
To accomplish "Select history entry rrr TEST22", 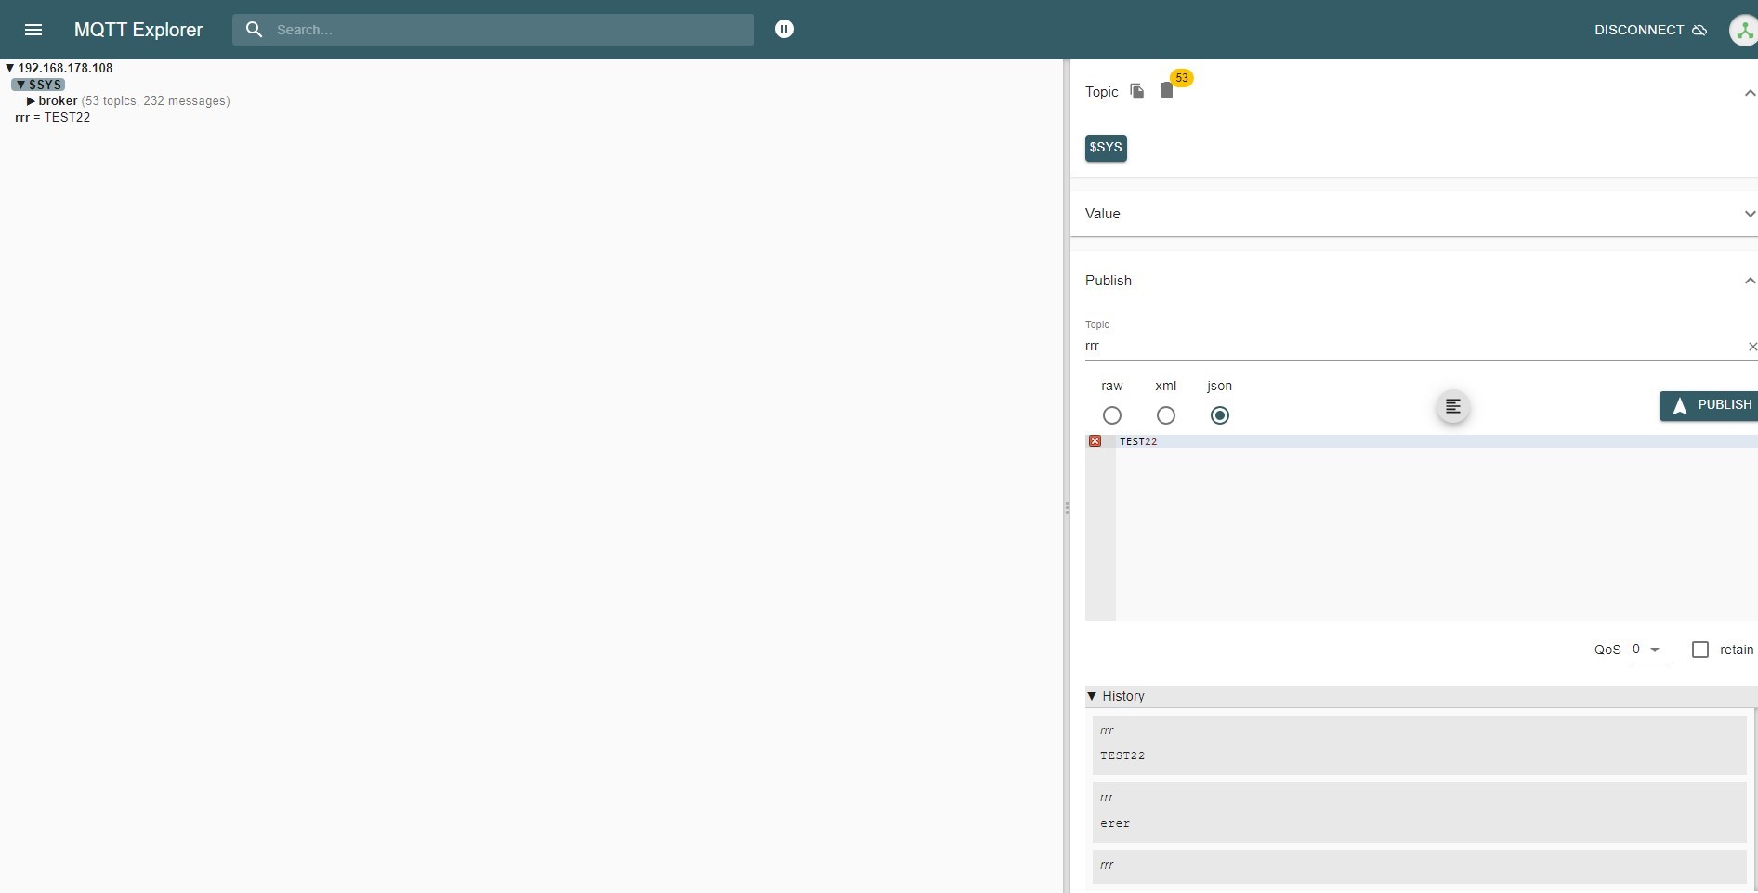I will coord(1420,744).
